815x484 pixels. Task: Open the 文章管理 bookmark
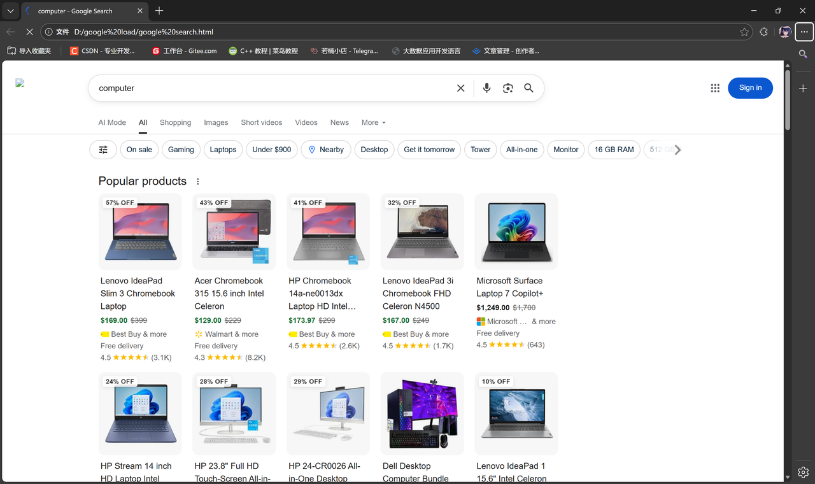[506, 51]
